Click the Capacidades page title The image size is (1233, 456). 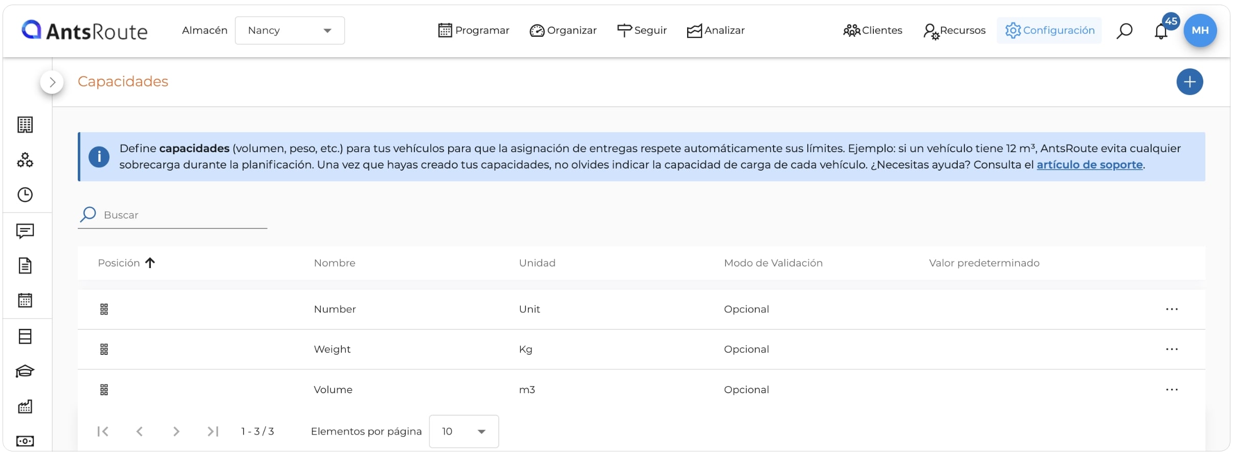click(123, 82)
